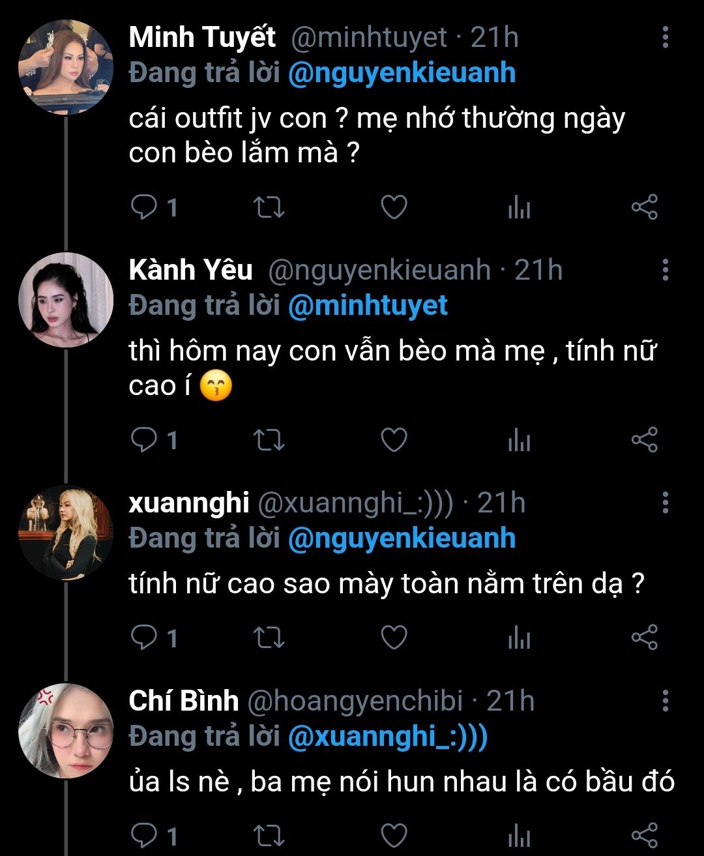Retweet Kành Yêu's reply

(269, 441)
